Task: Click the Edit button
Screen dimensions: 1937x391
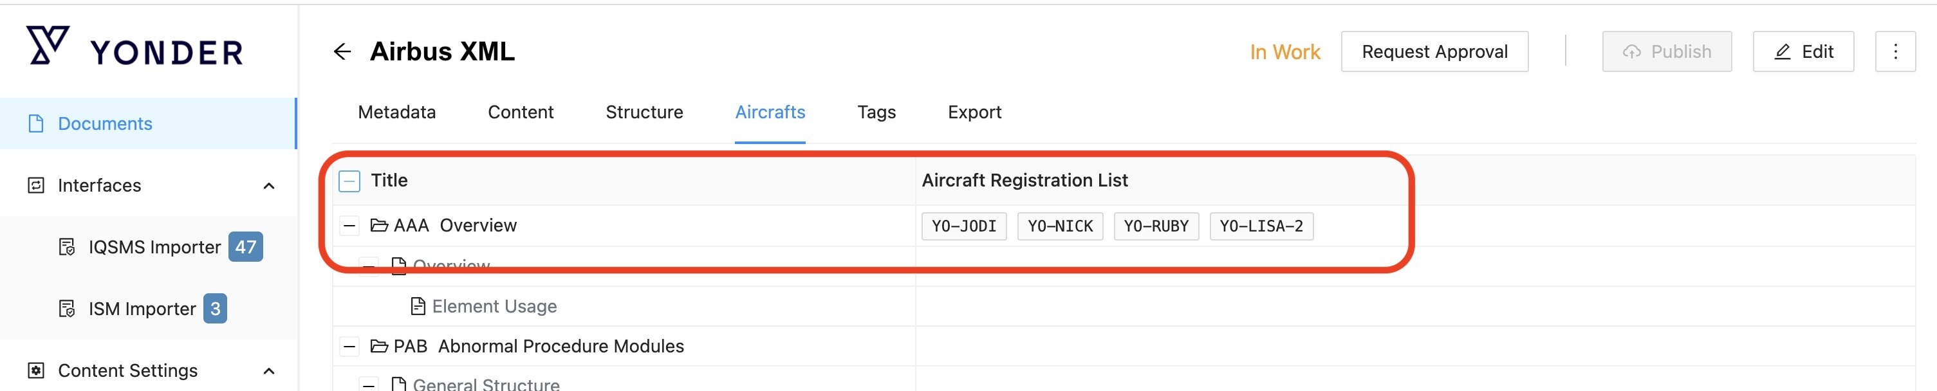Action: point(1803,52)
